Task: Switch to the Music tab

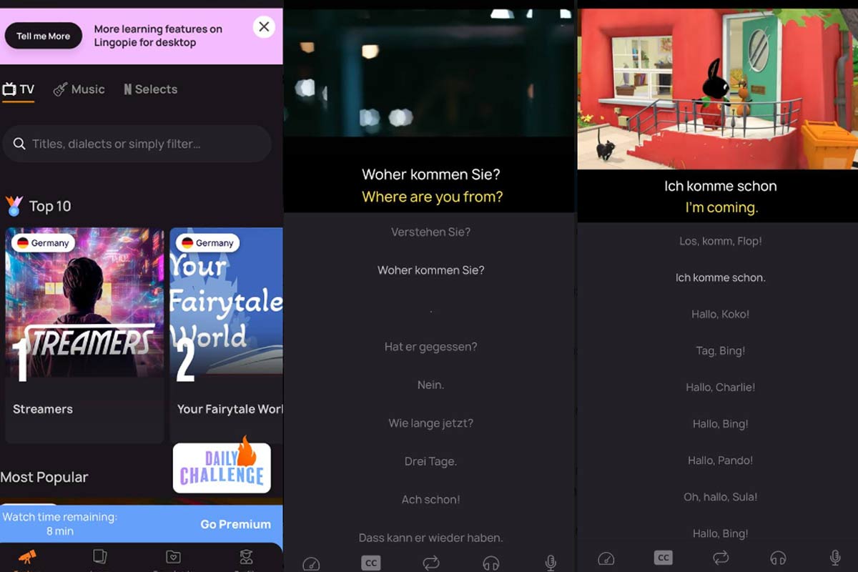Action: click(x=79, y=89)
